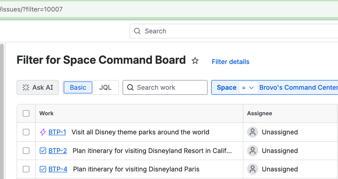Open the Space operator equals dropdown
Screen dimensions: 338x179
tap(248, 87)
